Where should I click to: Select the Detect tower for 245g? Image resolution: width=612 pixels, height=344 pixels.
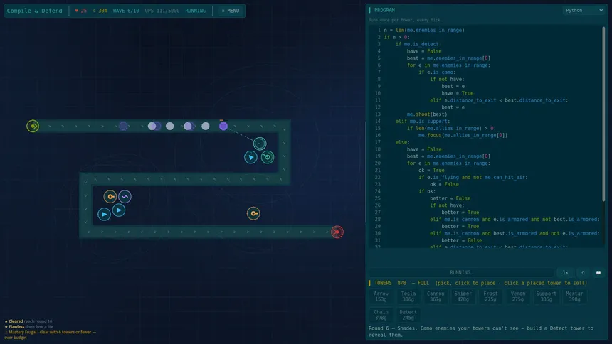click(x=408, y=315)
